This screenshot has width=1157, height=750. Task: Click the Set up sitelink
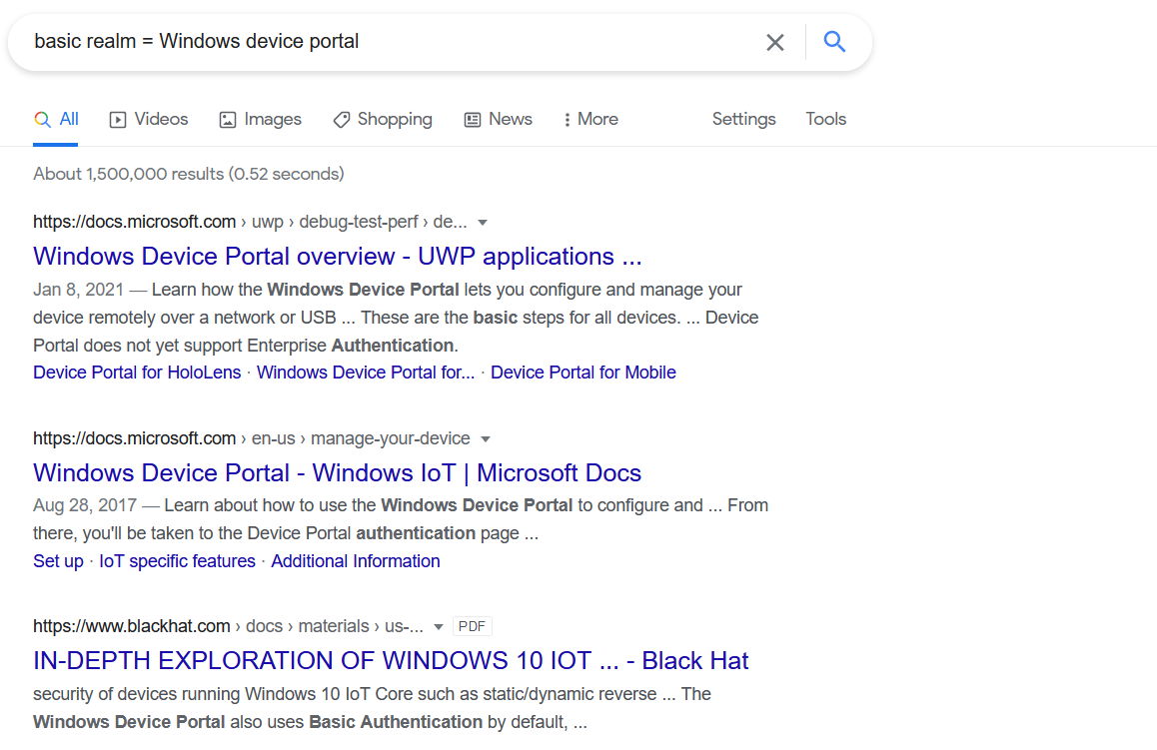coord(57,561)
